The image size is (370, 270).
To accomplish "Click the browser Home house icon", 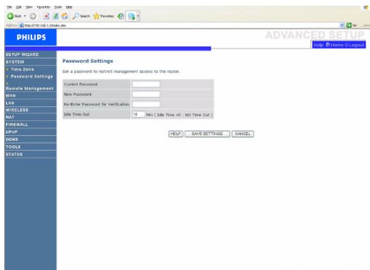I will pos(65,16).
